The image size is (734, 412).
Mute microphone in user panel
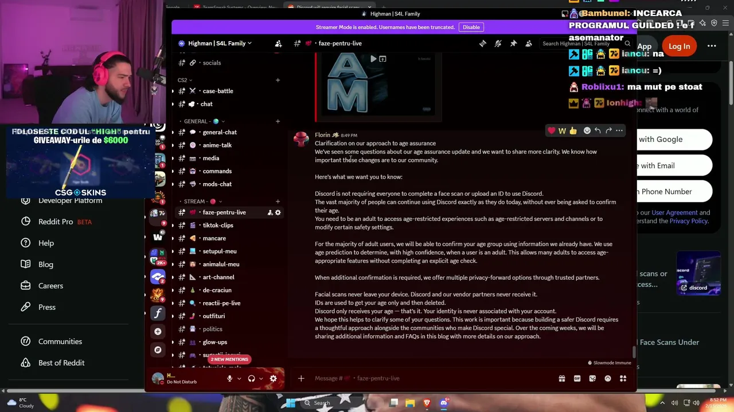coord(229,378)
